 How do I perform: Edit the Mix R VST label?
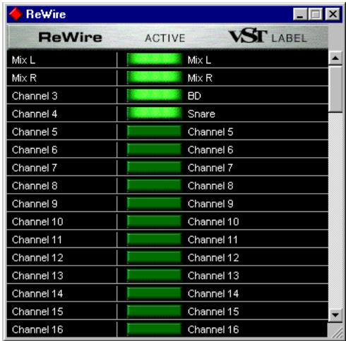click(200, 78)
